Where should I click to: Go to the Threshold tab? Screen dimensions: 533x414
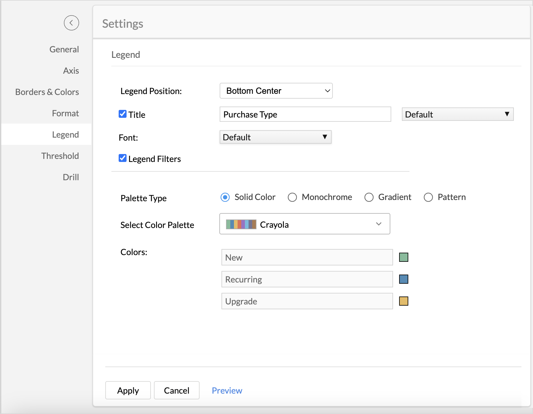(x=60, y=156)
